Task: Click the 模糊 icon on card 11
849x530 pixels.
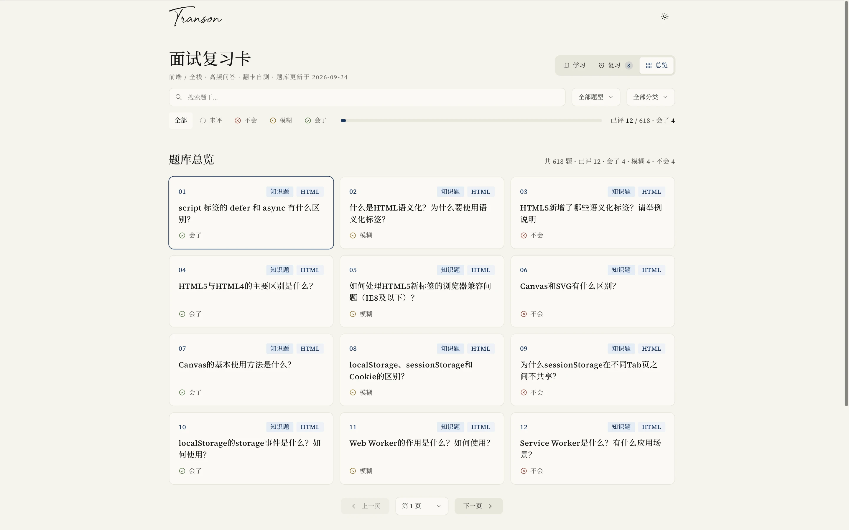Action: click(353, 471)
